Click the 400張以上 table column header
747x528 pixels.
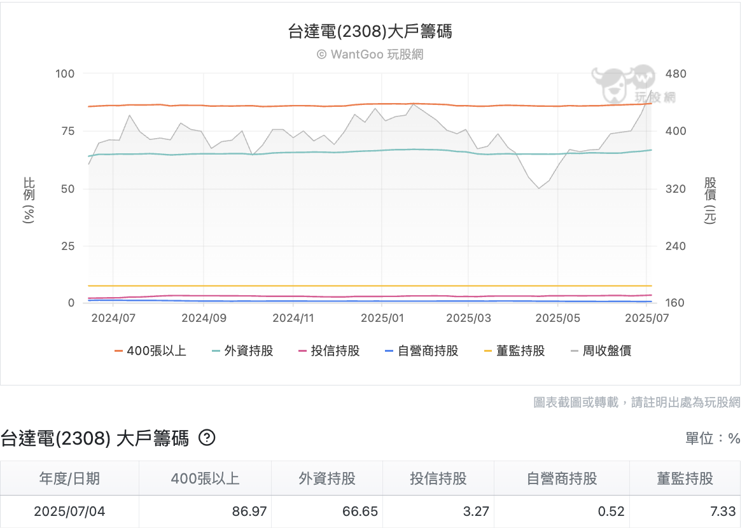(x=206, y=478)
